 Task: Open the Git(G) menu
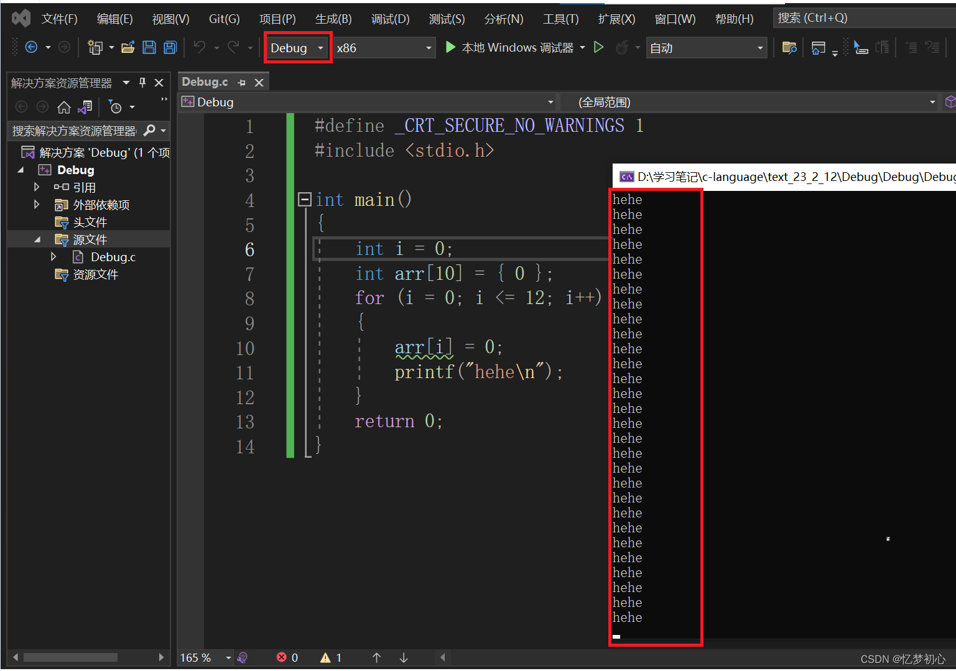pos(225,19)
